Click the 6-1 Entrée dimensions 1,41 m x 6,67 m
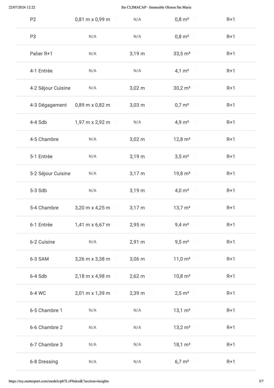 93,225
